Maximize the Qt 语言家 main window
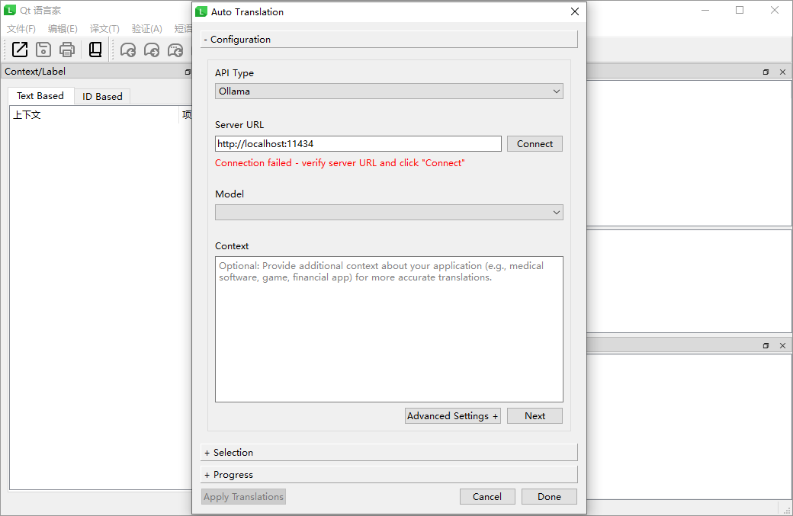 (740, 10)
